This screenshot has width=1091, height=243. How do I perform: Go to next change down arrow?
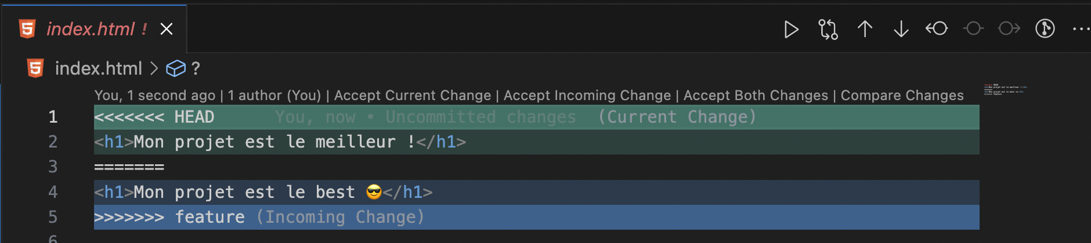(x=901, y=29)
